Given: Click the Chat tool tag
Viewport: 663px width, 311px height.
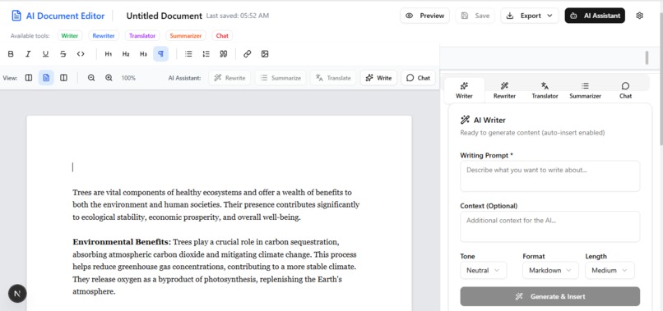Looking at the screenshot, I should [222, 36].
